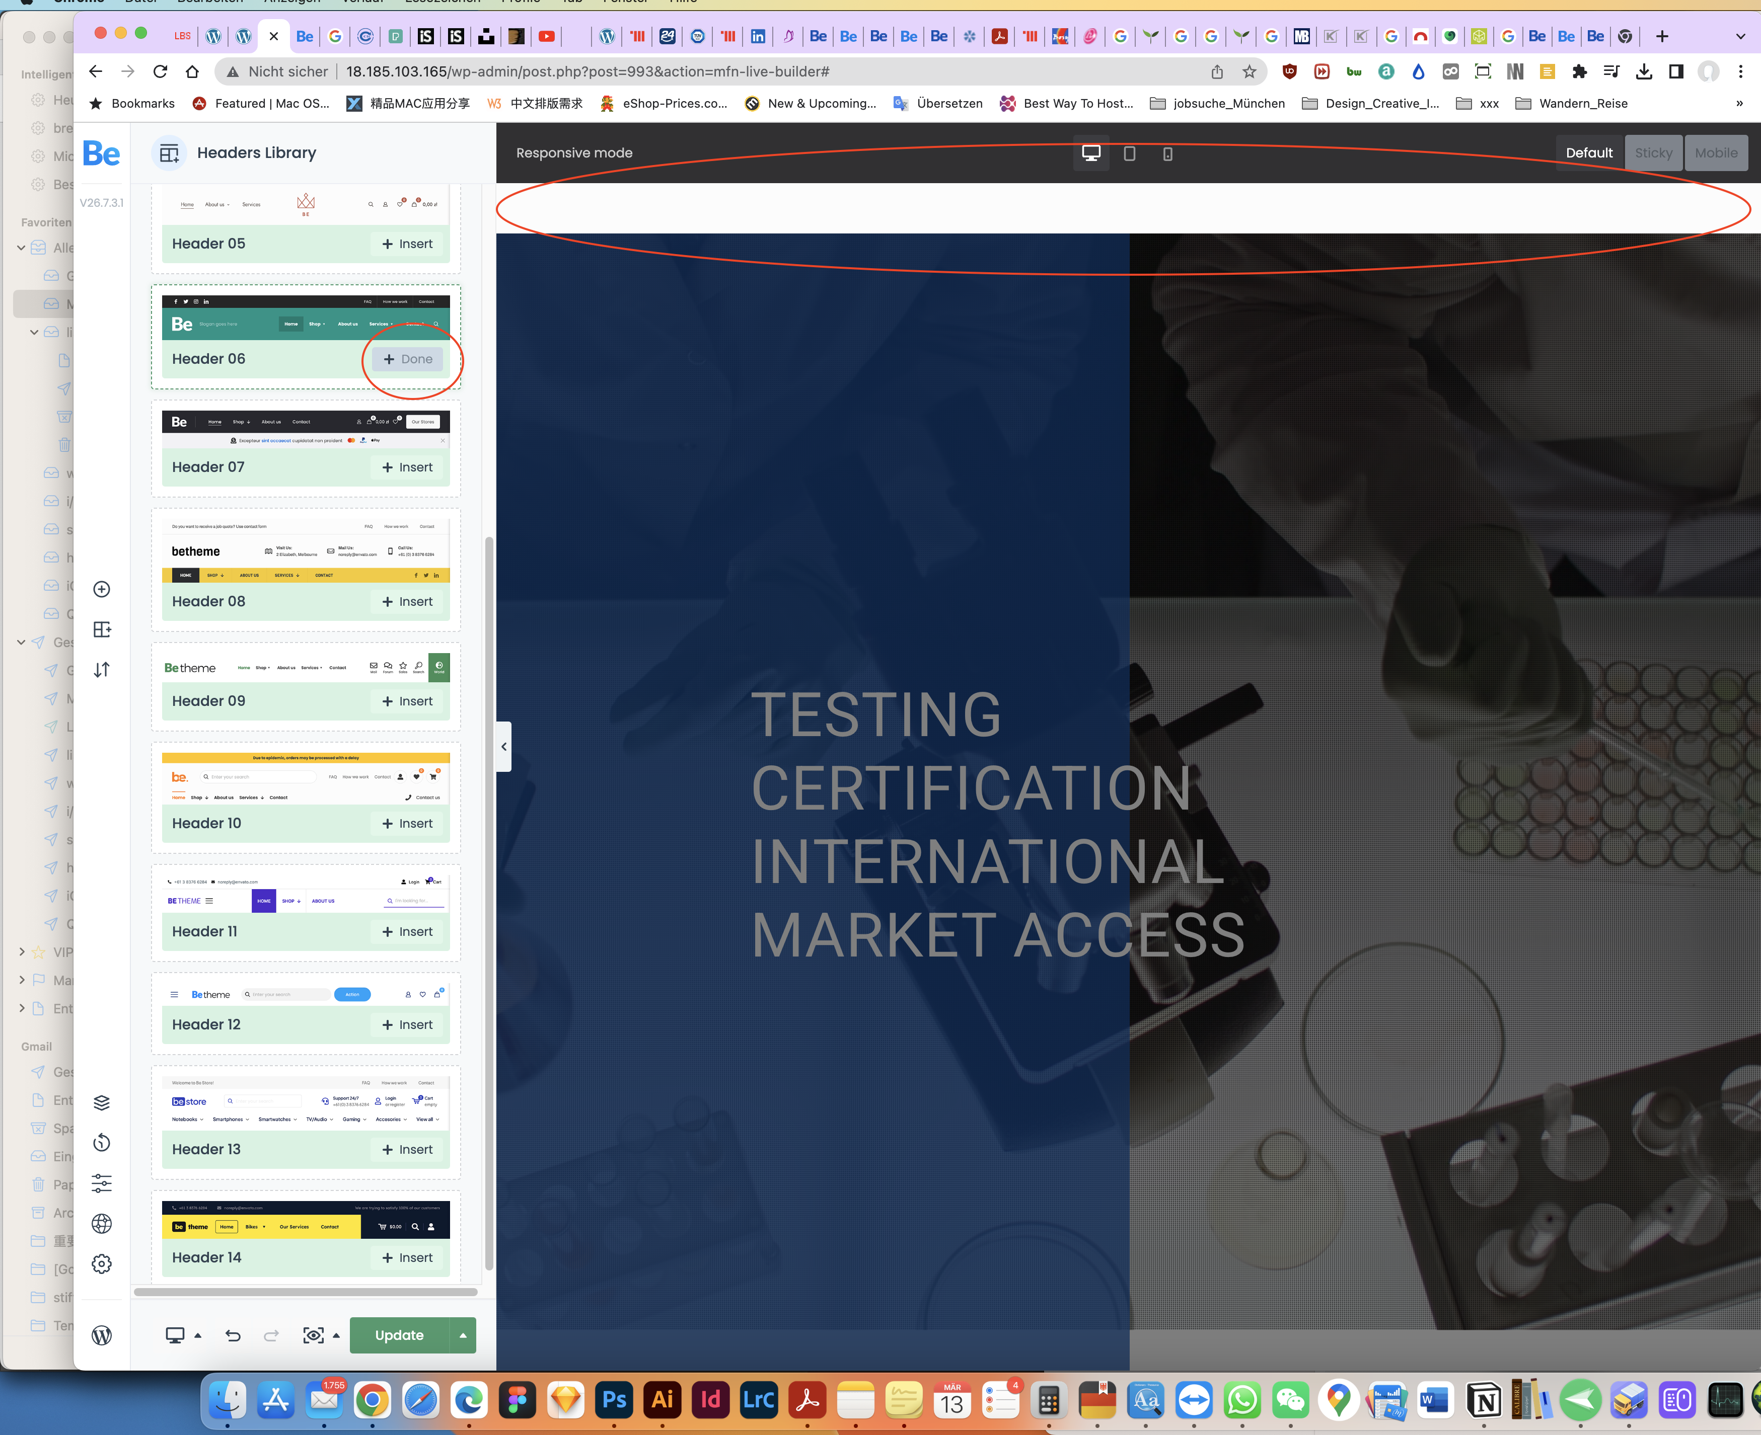Screen dimensions: 1761x1435
Task: Go back in browser history
Action: coord(95,72)
